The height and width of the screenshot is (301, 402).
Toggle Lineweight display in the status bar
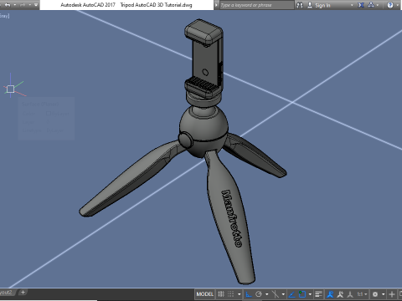pos(318,294)
